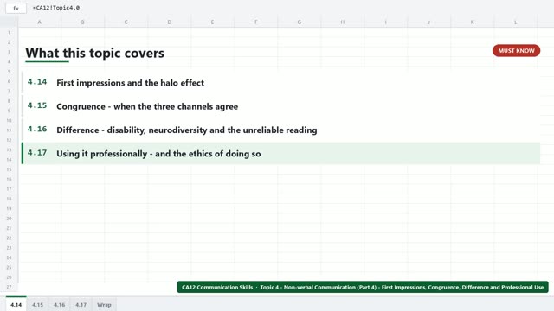Image resolution: width=554 pixels, height=311 pixels.
Task: Select row 27 header
Action: coord(9,287)
